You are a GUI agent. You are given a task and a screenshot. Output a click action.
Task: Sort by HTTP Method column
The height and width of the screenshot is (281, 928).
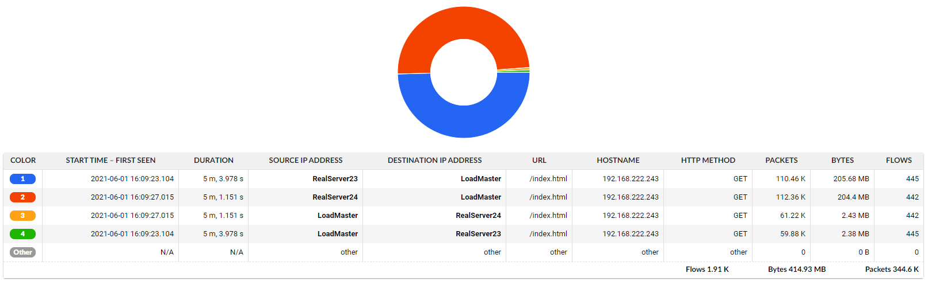[x=708, y=161]
